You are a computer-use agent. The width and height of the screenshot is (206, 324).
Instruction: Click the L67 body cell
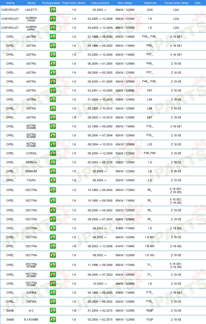click(150, 117)
